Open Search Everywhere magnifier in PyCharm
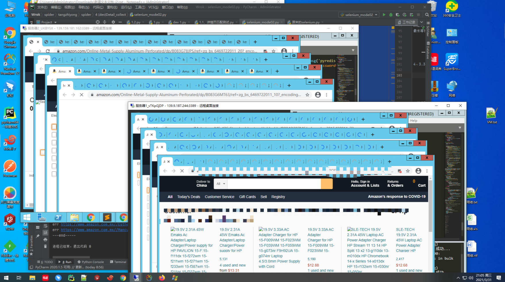This screenshot has height=282, width=505. click(427, 15)
